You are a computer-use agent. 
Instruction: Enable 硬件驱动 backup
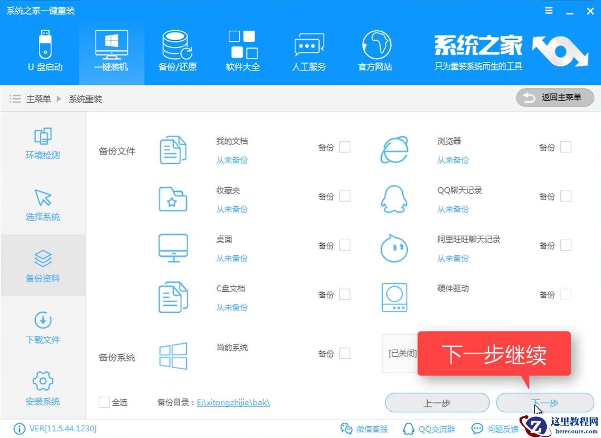(566, 295)
